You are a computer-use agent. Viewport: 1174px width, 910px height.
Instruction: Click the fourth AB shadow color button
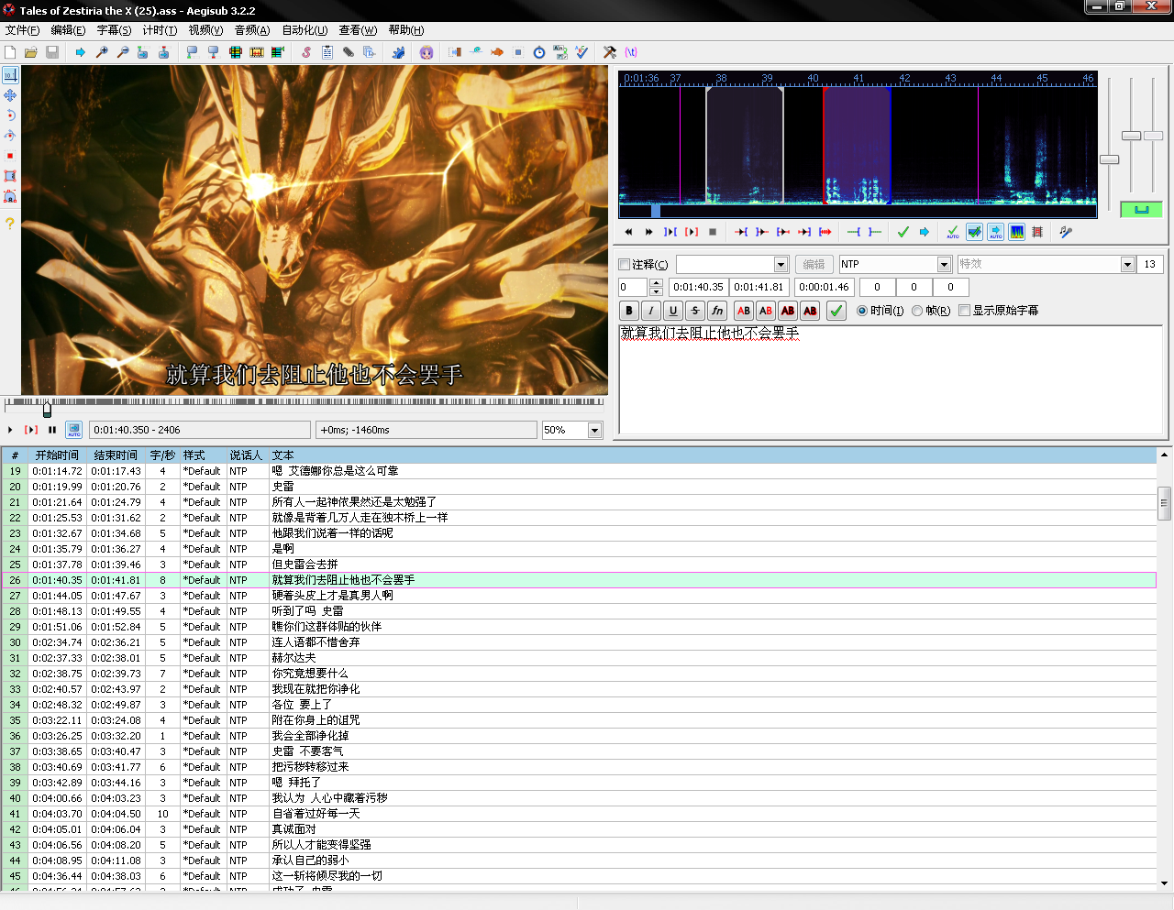[x=810, y=311]
